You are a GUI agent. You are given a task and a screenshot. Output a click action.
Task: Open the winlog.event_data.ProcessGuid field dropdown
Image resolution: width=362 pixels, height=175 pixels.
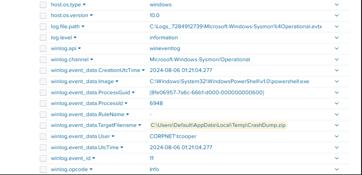[133, 93]
